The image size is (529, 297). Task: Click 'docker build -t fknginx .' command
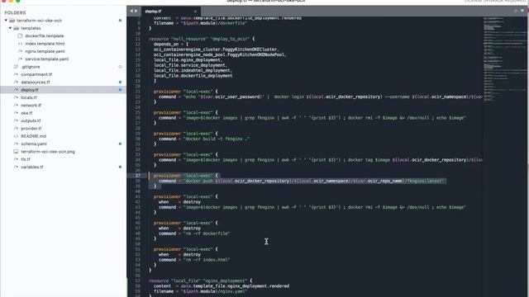(217, 139)
